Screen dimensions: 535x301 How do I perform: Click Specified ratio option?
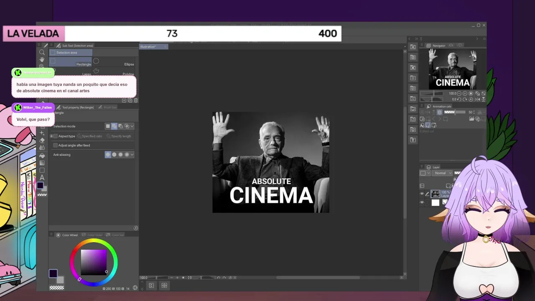(89, 136)
